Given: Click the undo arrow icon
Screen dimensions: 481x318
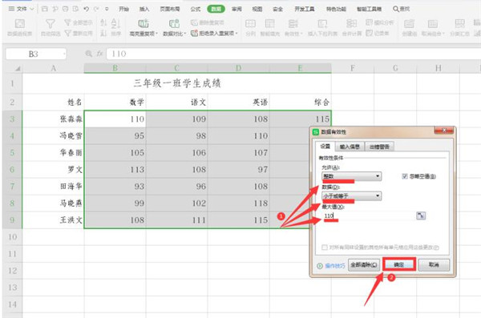Looking at the screenshot, I should click(87, 9).
